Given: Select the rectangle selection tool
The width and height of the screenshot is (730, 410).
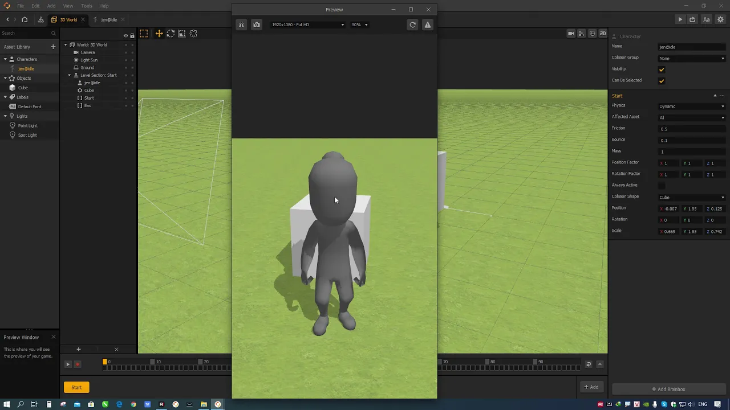Looking at the screenshot, I should click(x=144, y=34).
